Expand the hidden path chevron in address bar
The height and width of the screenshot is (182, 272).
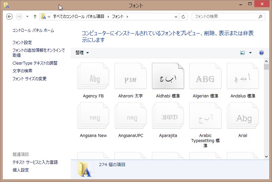coord(49,17)
